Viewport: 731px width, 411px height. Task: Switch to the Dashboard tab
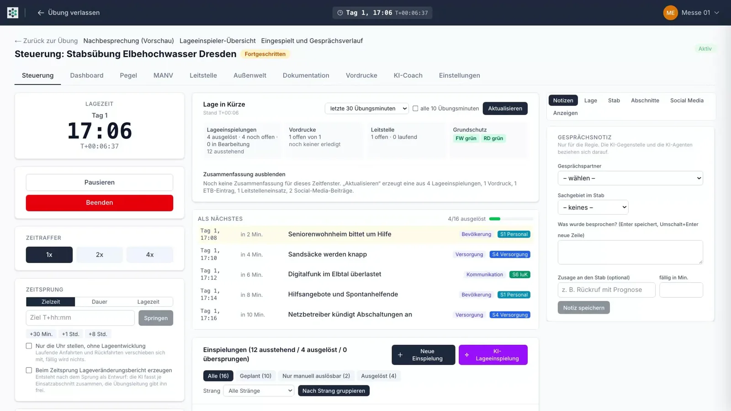click(87, 75)
